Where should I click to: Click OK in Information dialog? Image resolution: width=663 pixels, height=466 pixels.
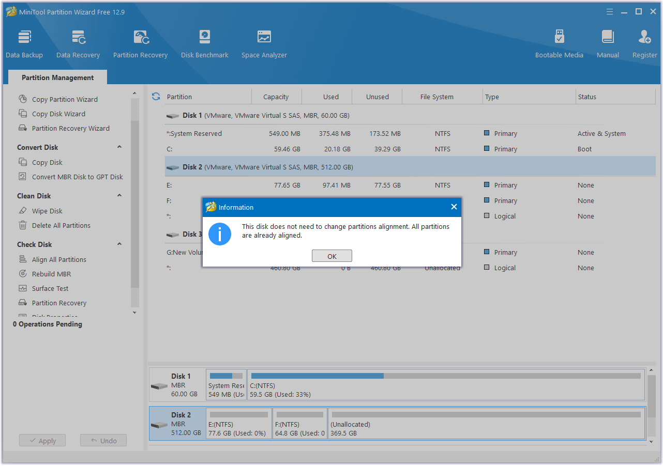coord(332,256)
